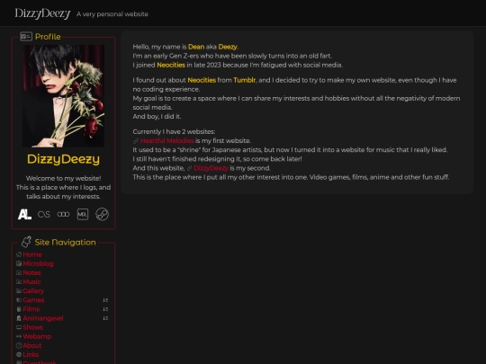486x364 pixels.
Task: Click the profile portrait photo
Action: pyautogui.click(x=64, y=96)
